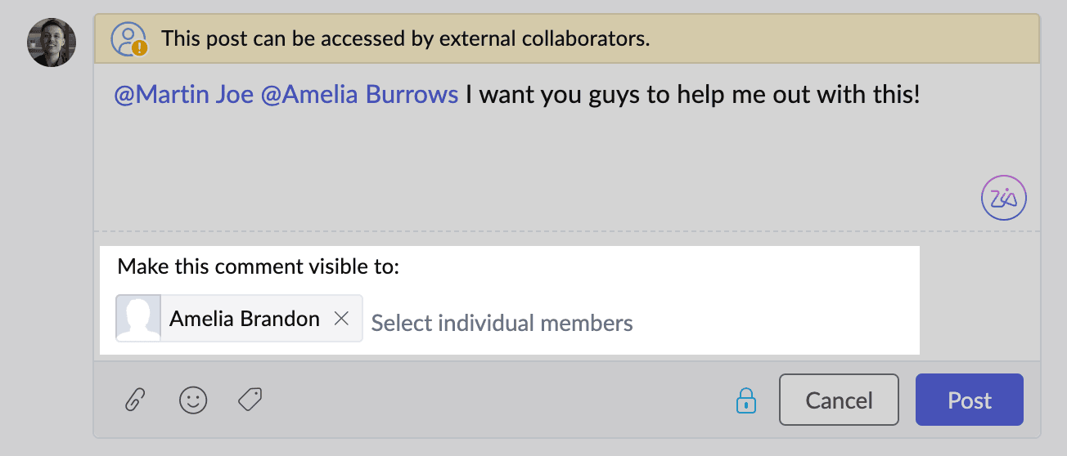Click Amelia Brandon's placeholder avatar

(139, 318)
